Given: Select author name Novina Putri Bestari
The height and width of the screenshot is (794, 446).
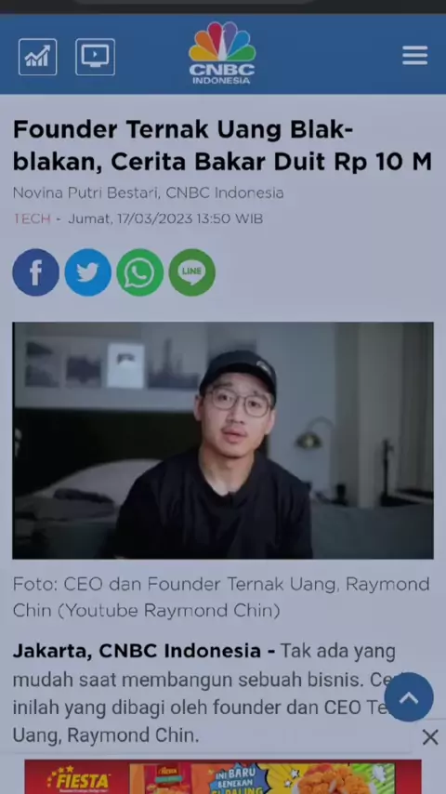Looking at the screenshot, I should point(86,193).
